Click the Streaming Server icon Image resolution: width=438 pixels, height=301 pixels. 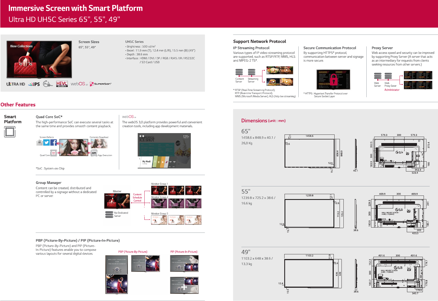252,72
